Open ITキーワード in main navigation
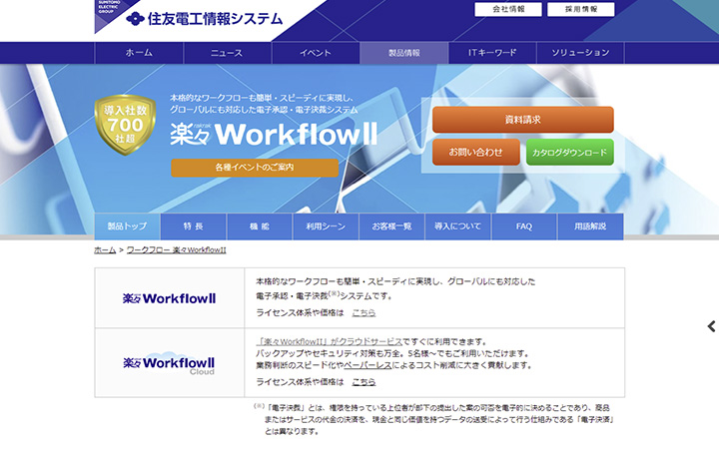The height and width of the screenshot is (449, 719). pyautogui.click(x=492, y=53)
